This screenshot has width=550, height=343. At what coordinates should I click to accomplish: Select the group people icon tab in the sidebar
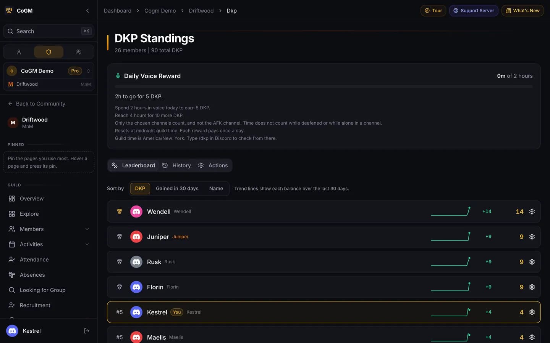click(x=78, y=52)
